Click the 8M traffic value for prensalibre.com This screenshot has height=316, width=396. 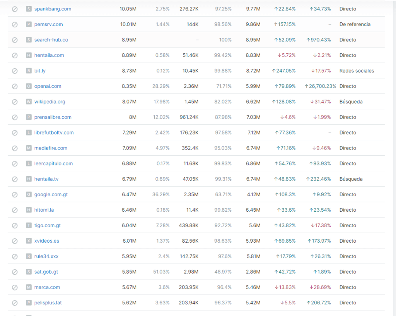[133, 117]
